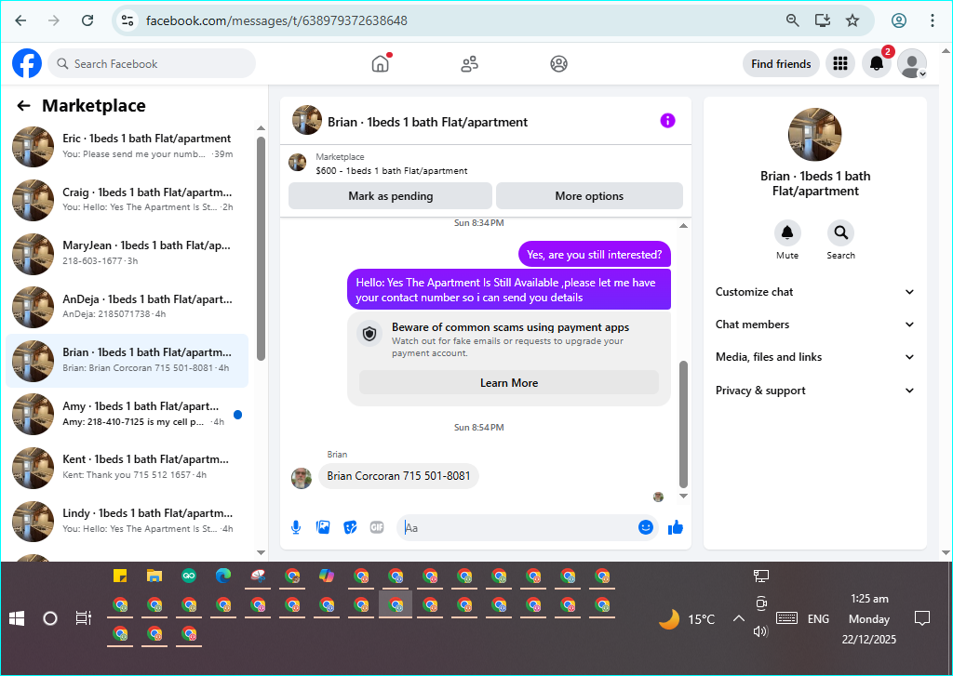953x676 pixels.
Task: Open the Friends icon in top navigation
Action: [x=469, y=64]
